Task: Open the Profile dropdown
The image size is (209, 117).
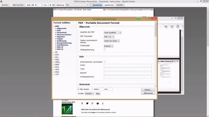Action: [89, 94]
